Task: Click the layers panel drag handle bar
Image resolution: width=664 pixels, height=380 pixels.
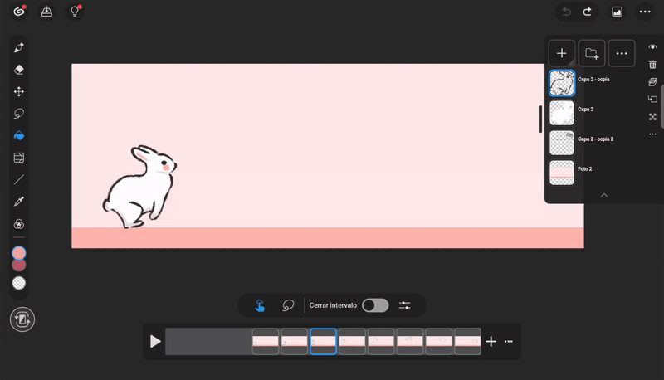Action: click(x=540, y=119)
